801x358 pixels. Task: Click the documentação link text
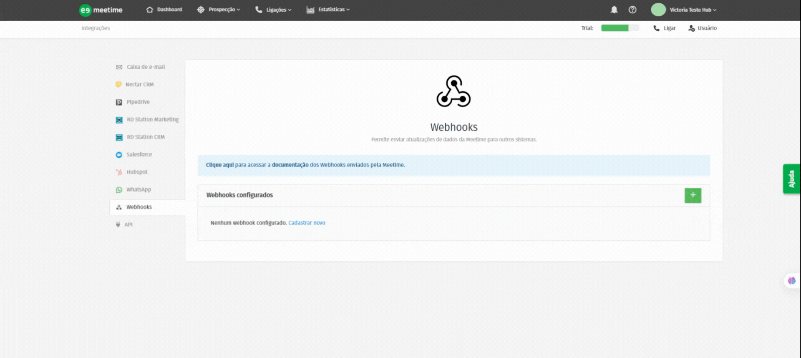click(x=290, y=165)
